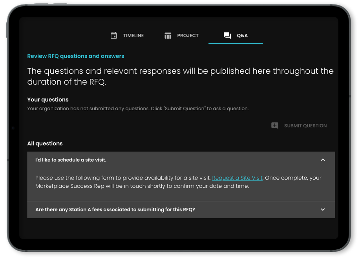Open the Project tab label

[188, 36]
